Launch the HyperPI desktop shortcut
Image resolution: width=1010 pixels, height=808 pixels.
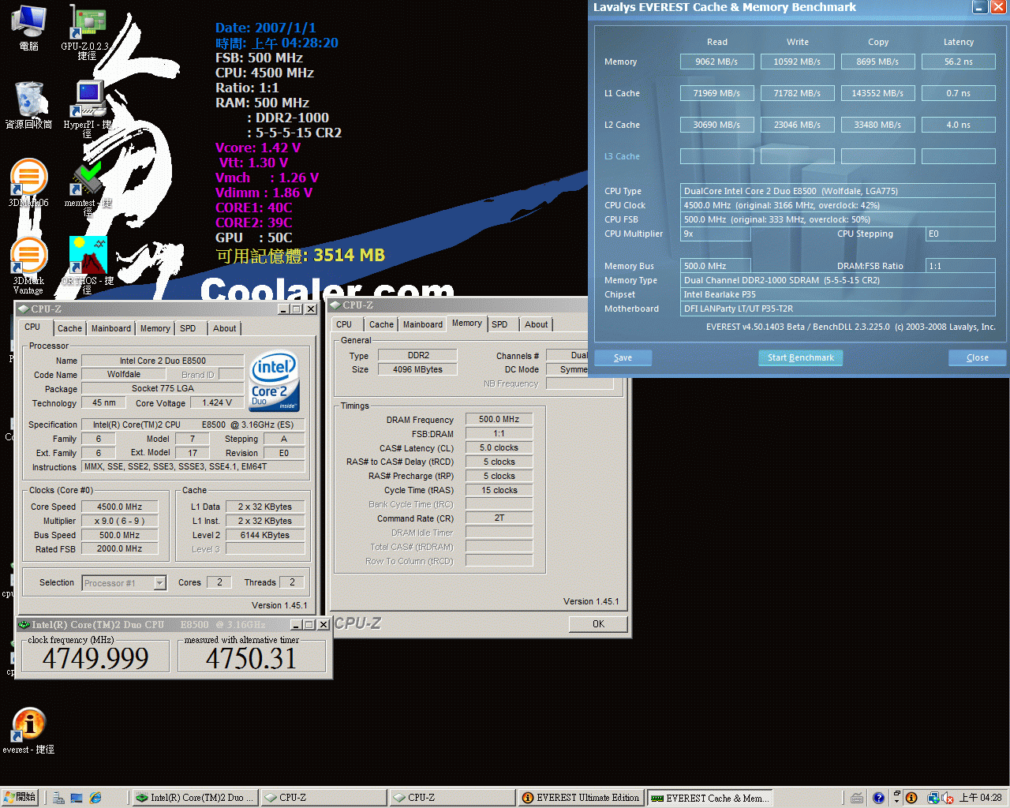[x=88, y=109]
